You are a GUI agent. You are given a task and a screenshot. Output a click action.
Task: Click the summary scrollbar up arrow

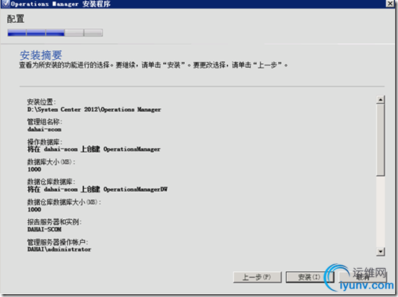click(x=380, y=99)
